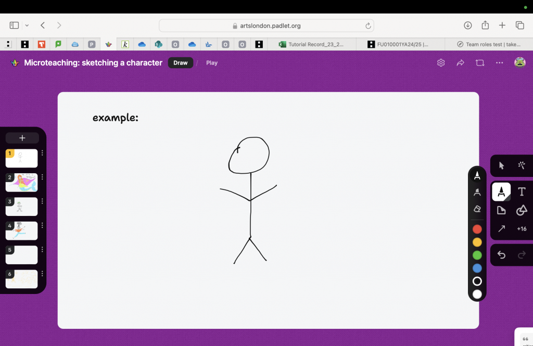Switch to Play mode
The height and width of the screenshot is (346, 533).
[212, 63]
